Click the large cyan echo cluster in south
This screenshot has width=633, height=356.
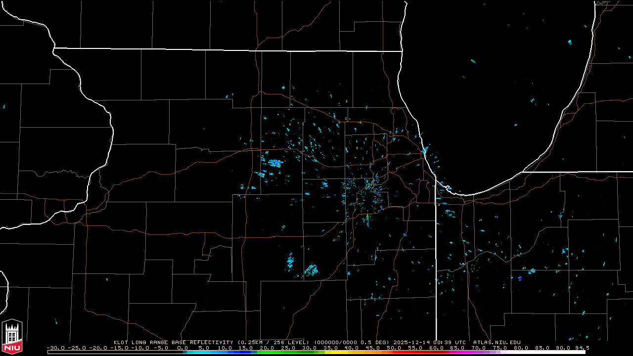[312, 269]
